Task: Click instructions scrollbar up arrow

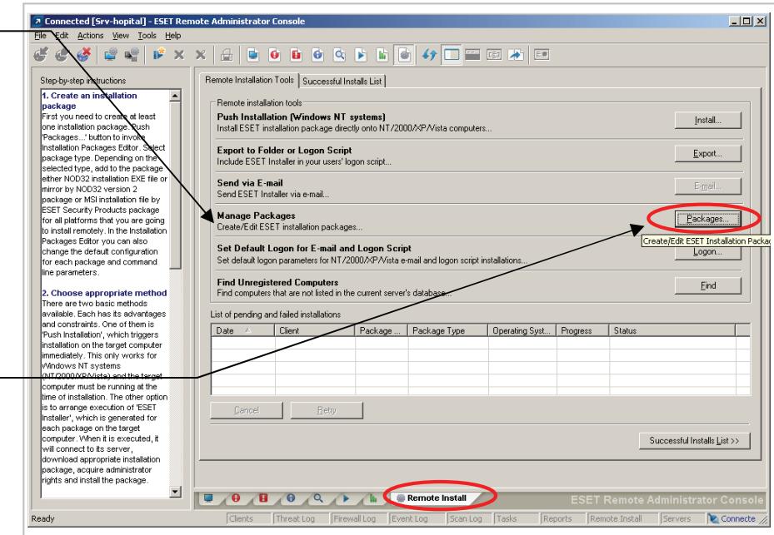Action: (x=175, y=95)
